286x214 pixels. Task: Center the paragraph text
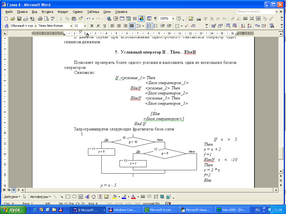click(x=119, y=26)
